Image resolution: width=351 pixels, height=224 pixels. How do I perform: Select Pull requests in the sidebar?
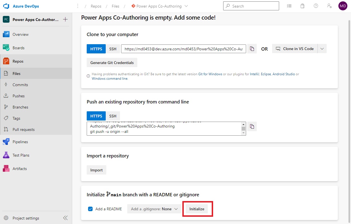24,129
